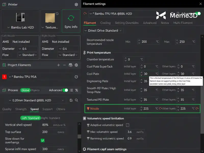This screenshot has width=204, height=153.
Task: Open Right Nozzle Flow dropdown
Action: pos(68,55)
